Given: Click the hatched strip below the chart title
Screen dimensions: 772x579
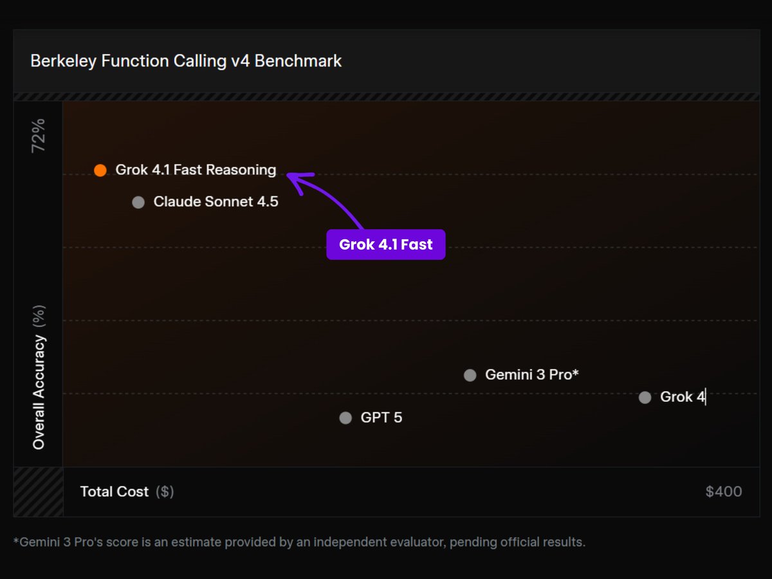Looking at the screenshot, I should 386,96.
